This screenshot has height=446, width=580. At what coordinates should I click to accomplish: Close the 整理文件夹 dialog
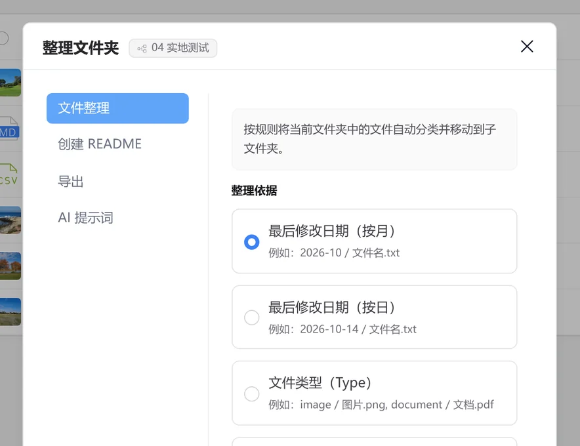click(527, 47)
